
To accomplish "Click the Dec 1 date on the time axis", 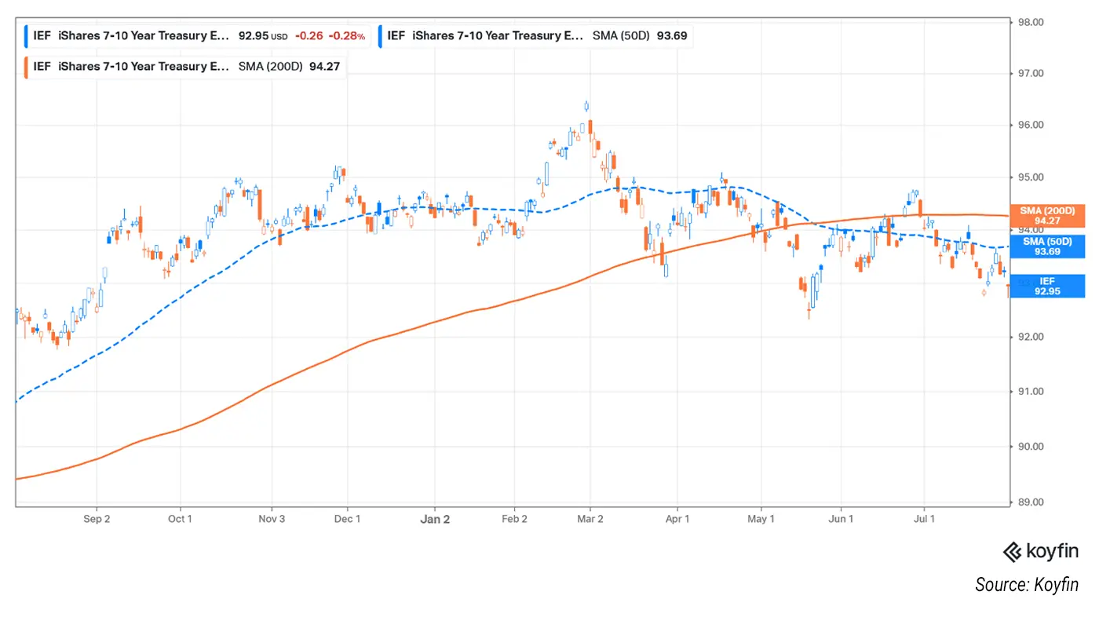I will pos(347,519).
